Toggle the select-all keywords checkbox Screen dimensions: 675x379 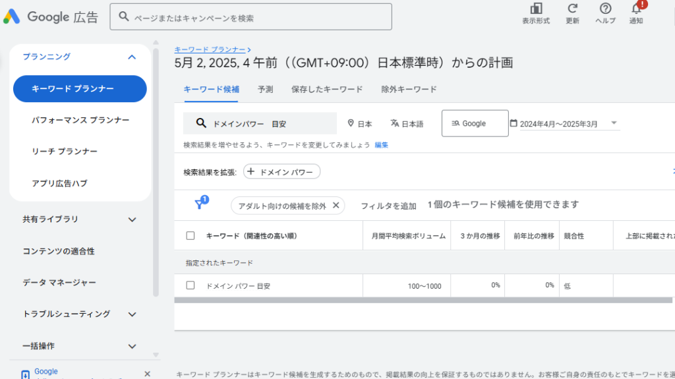tap(191, 235)
